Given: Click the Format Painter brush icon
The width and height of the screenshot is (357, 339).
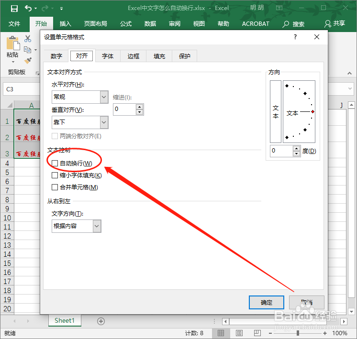Looking at the screenshot, I should pos(28,61).
